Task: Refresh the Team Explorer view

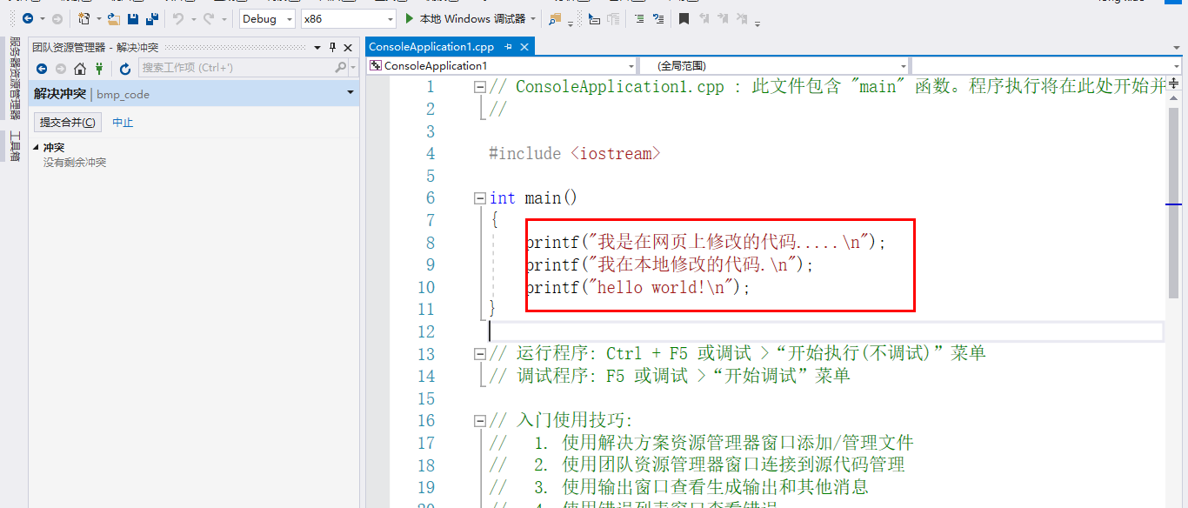Action: 125,69
